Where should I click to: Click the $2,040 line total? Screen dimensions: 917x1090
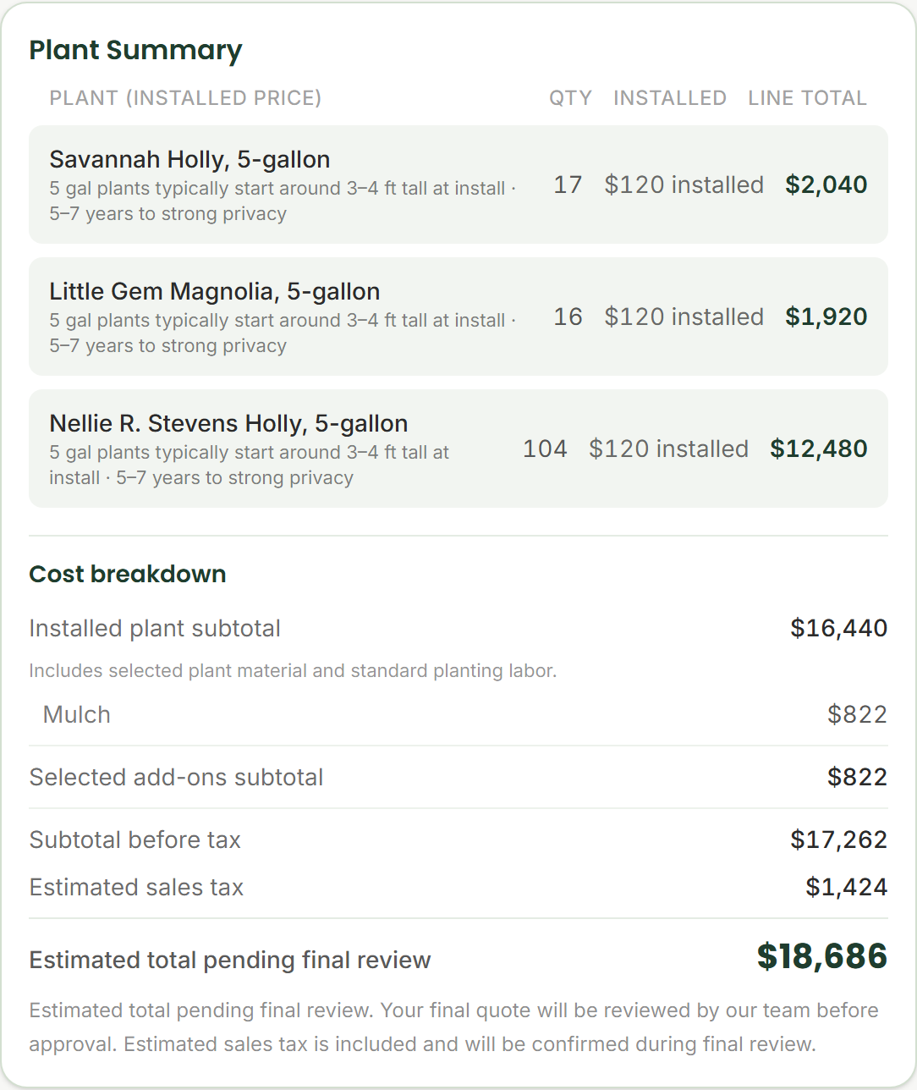pos(826,184)
